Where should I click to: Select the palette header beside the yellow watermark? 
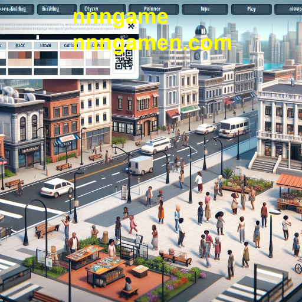pyautogui.click(x=71, y=45)
